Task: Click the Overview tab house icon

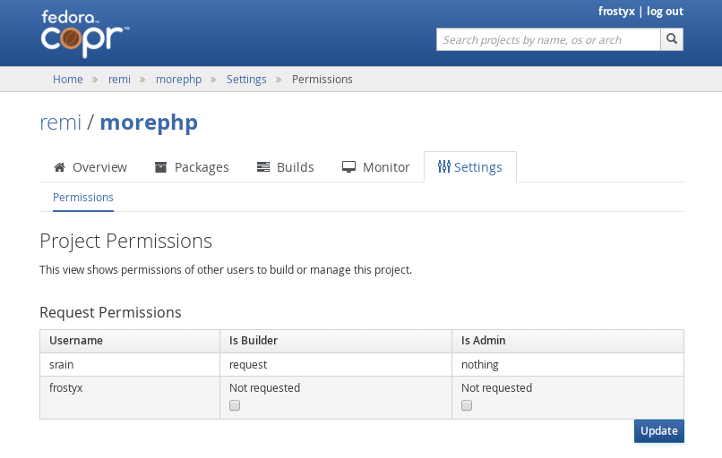Action: tap(59, 167)
